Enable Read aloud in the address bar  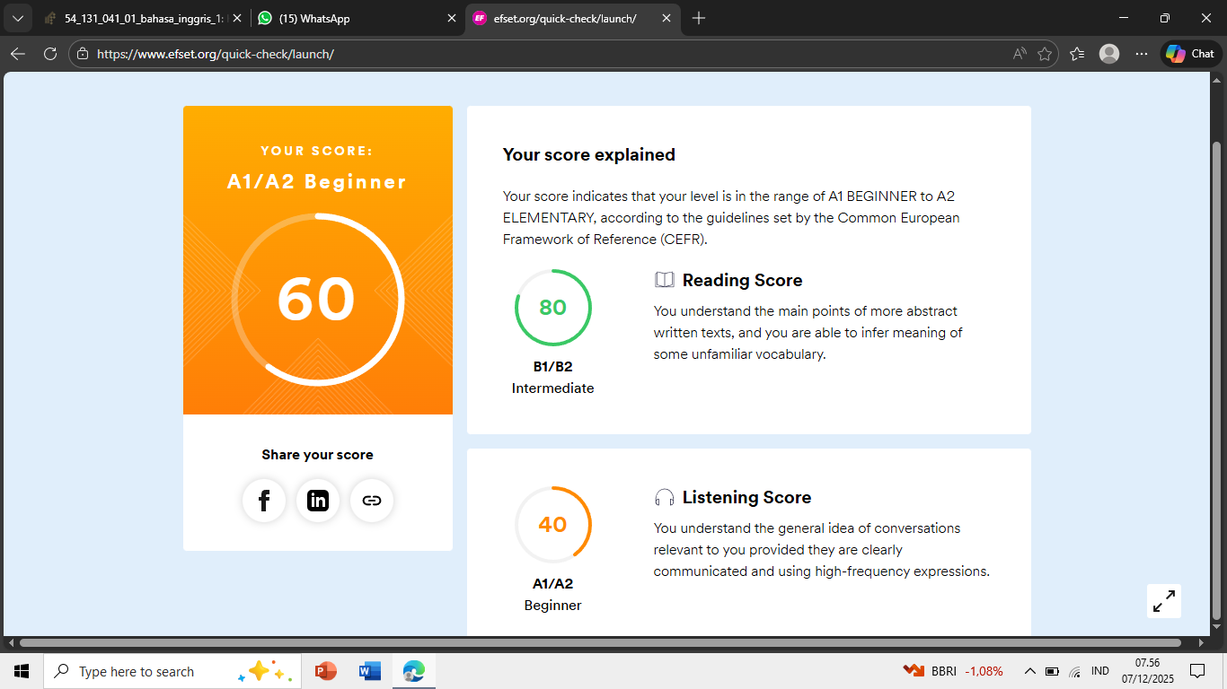pyautogui.click(x=1019, y=53)
